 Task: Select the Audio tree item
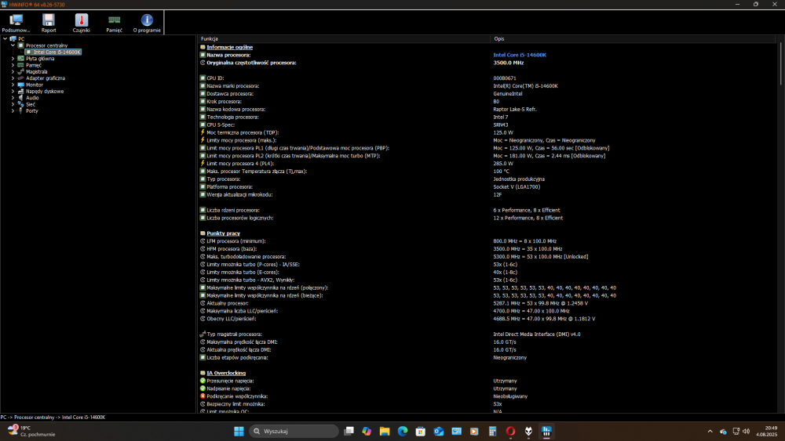point(32,98)
